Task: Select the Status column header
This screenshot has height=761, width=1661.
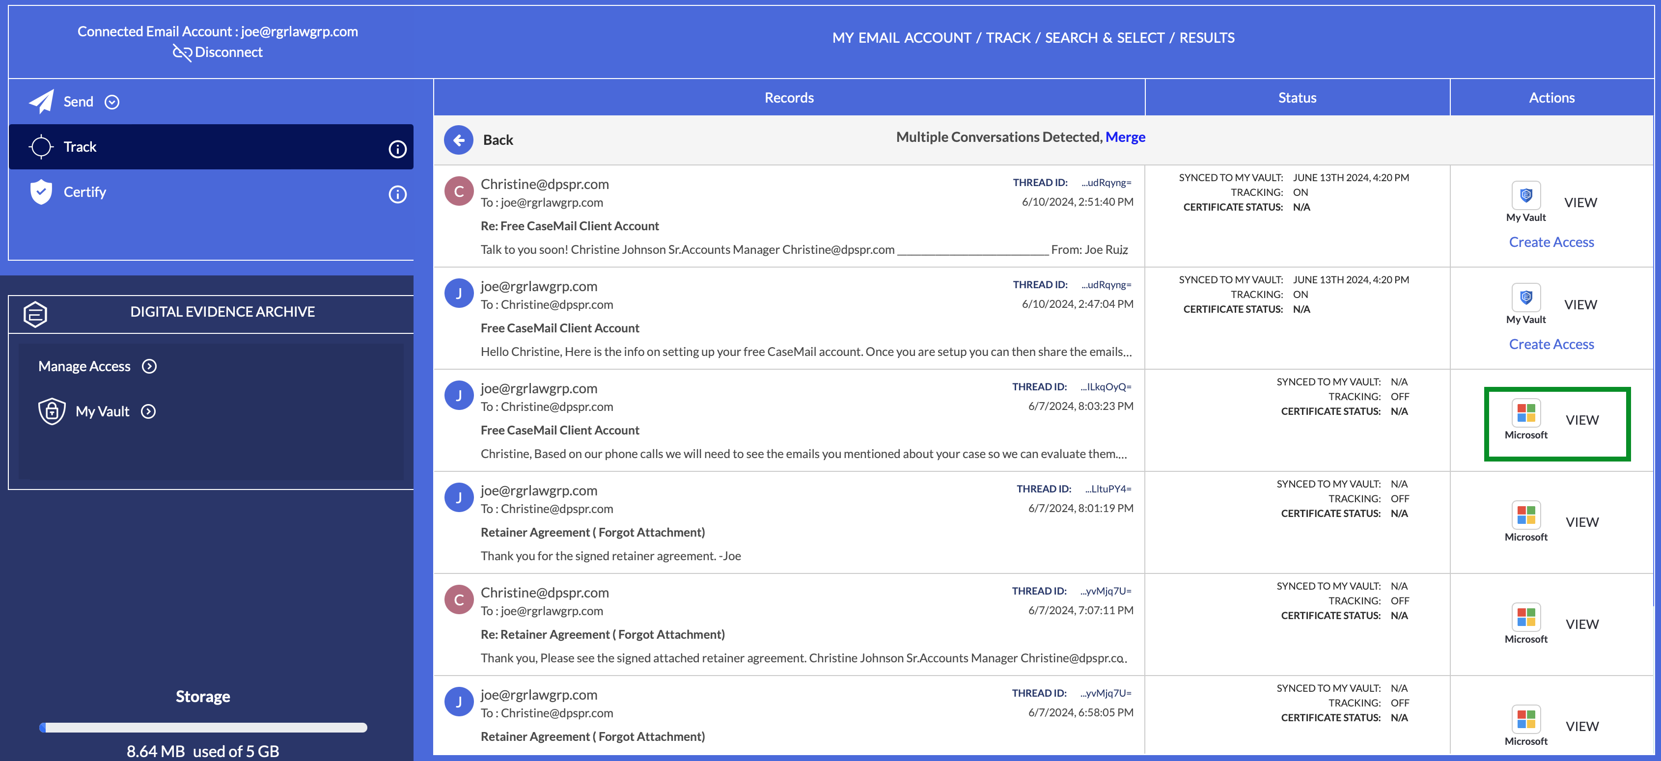Action: 1298,97
